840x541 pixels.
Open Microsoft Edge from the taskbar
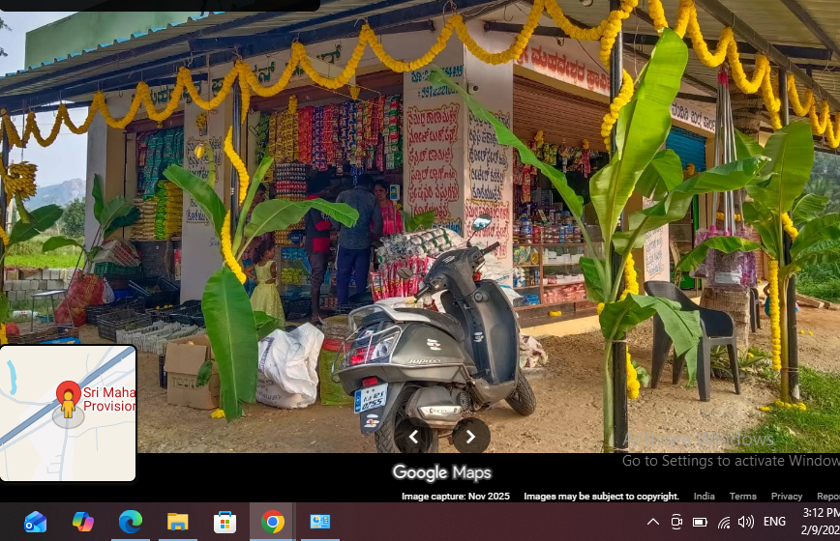pos(131,522)
